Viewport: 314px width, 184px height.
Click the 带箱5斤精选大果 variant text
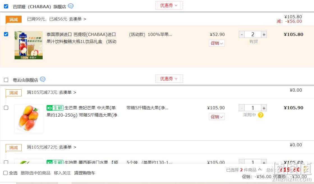(x=147, y=108)
